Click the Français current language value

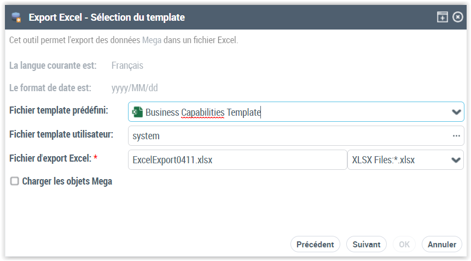127,66
